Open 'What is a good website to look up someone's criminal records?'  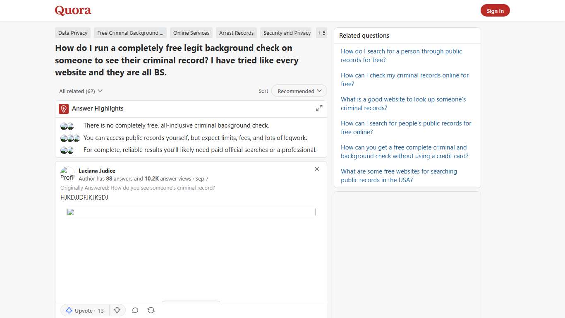[x=403, y=104]
